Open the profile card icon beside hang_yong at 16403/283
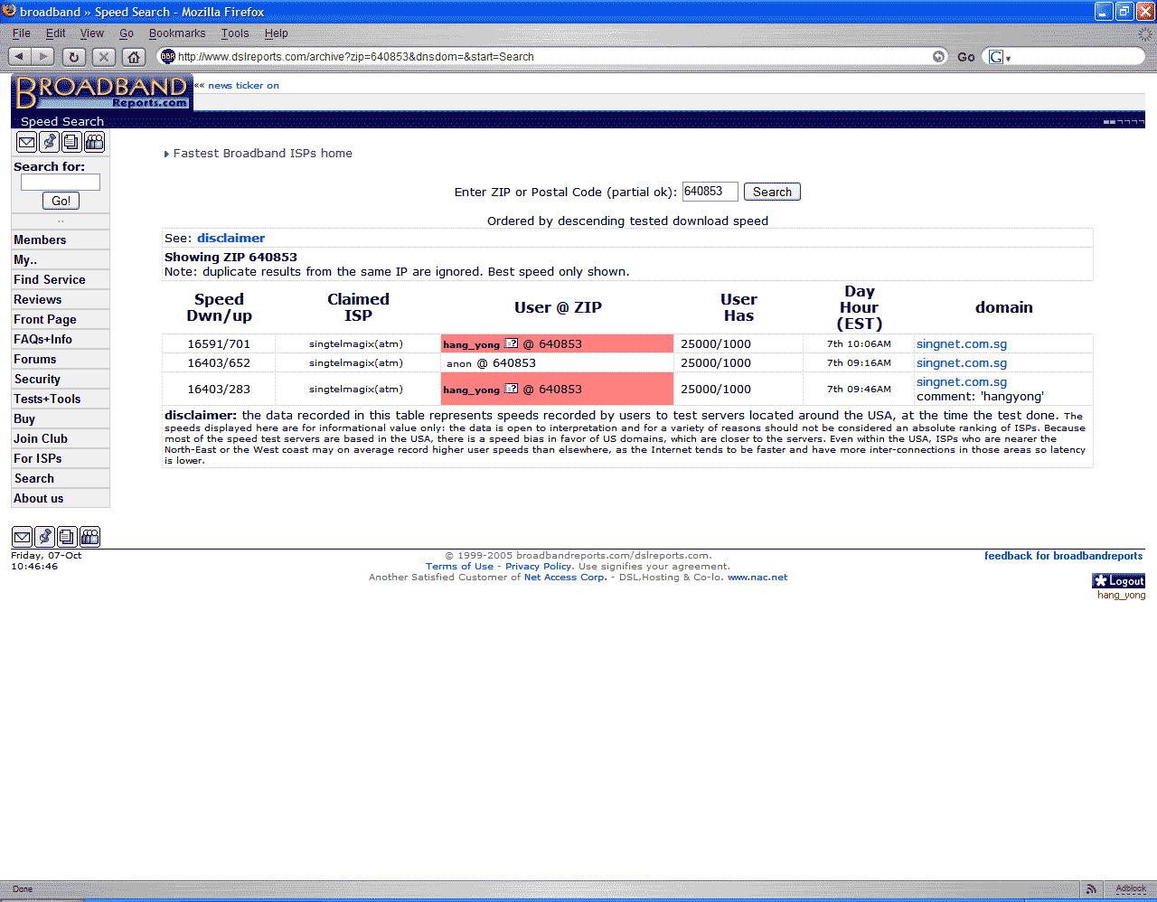This screenshot has width=1157, height=902. (x=512, y=389)
